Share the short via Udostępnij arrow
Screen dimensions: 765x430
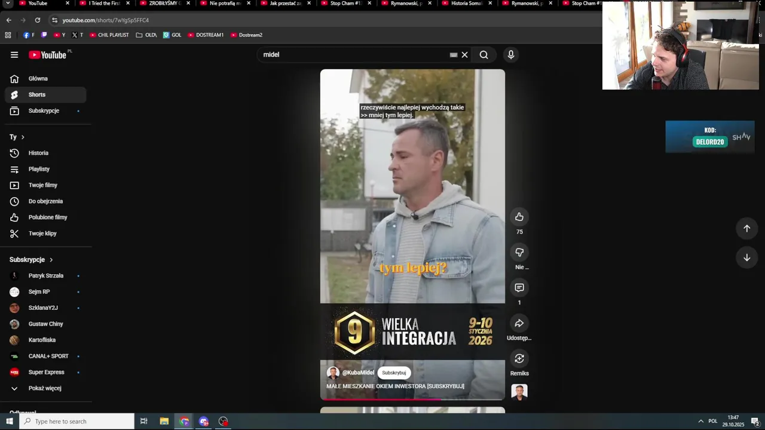519,323
